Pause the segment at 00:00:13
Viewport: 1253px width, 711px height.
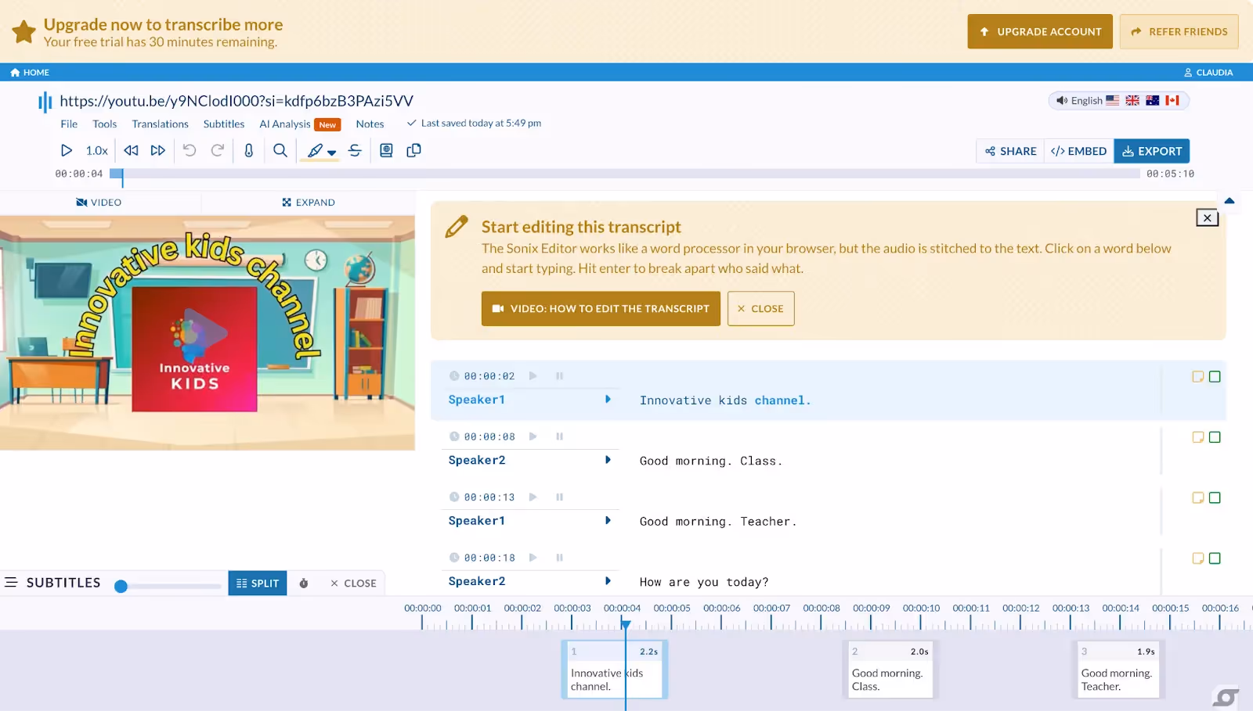[x=559, y=497]
